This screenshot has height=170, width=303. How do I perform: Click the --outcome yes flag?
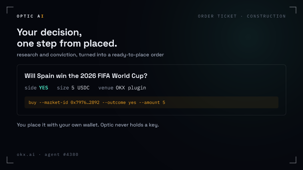pyautogui.click(x=119, y=103)
